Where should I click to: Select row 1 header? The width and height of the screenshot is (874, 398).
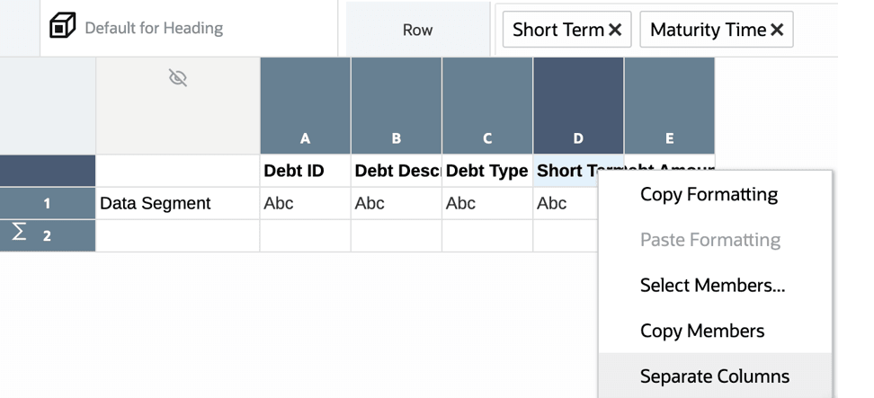47,204
